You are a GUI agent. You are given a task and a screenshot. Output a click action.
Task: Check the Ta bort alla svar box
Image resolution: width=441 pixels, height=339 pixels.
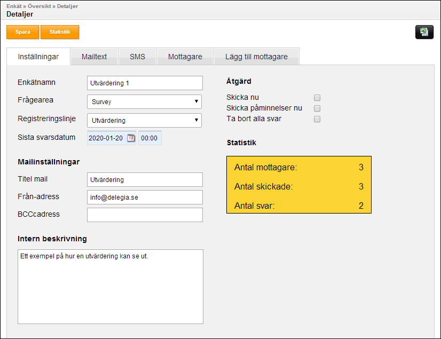point(317,119)
